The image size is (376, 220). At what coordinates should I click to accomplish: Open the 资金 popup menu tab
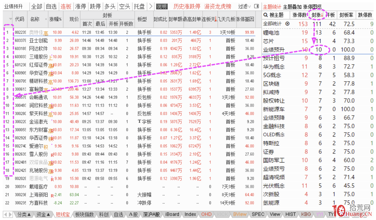tap(43, 214)
